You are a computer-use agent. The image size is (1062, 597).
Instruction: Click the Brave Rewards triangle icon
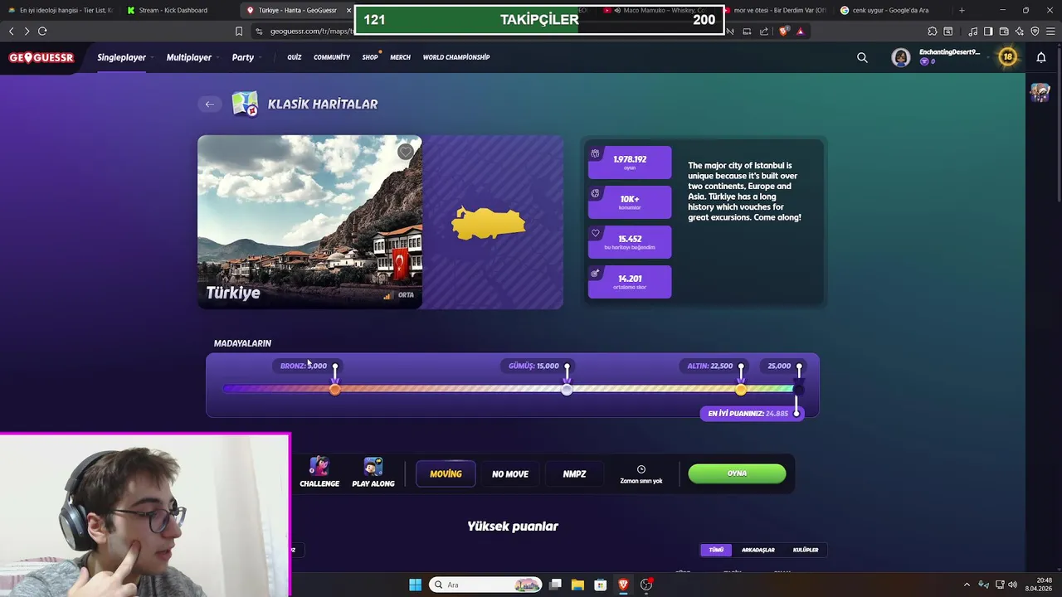coord(801,31)
